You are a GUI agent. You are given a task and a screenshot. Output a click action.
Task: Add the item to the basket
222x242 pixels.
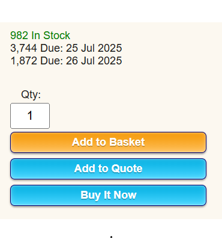108,142
